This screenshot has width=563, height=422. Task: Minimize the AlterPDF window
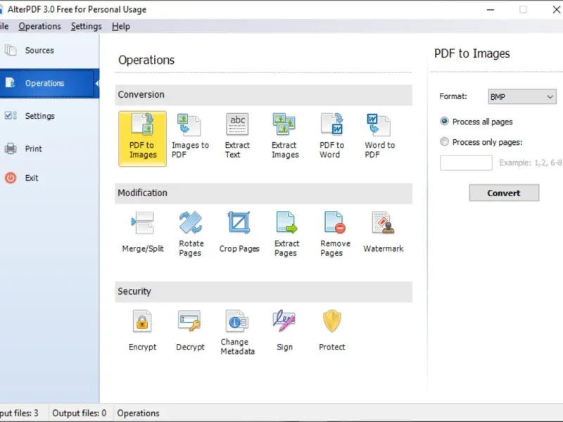(x=490, y=10)
